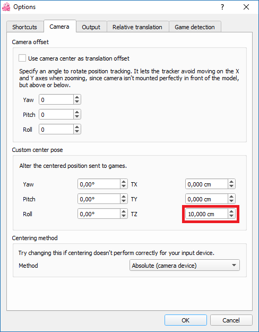Increase TZ value with up arrow
Screen dimensions: 259x332
click(x=231, y=211)
